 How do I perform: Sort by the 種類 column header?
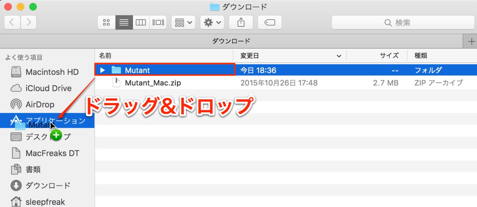click(x=442, y=56)
